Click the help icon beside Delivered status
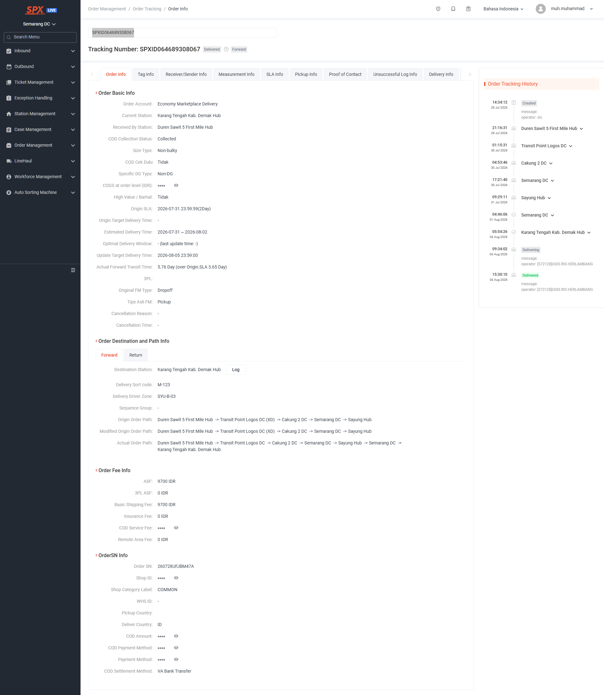 click(x=226, y=49)
